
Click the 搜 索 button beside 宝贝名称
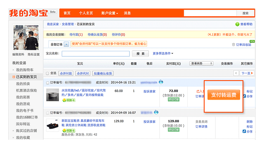pos(140,53)
